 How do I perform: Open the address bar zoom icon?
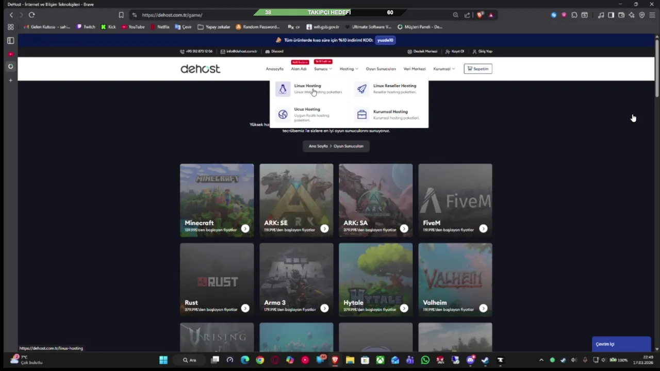click(x=455, y=15)
